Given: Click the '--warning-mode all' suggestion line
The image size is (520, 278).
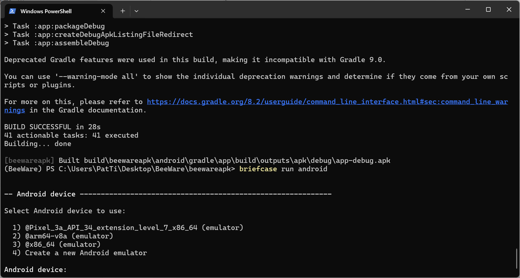Looking at the screenshot, I should tap(256, 81).
